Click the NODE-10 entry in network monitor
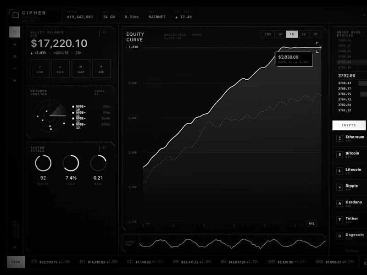The image size is (367, 275). pos(91,107)
